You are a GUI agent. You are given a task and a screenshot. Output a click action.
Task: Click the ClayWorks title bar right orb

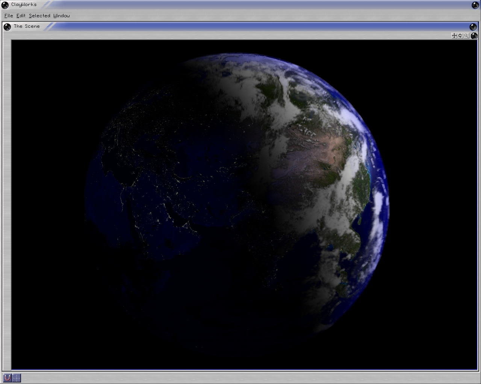tap(475, 5)
